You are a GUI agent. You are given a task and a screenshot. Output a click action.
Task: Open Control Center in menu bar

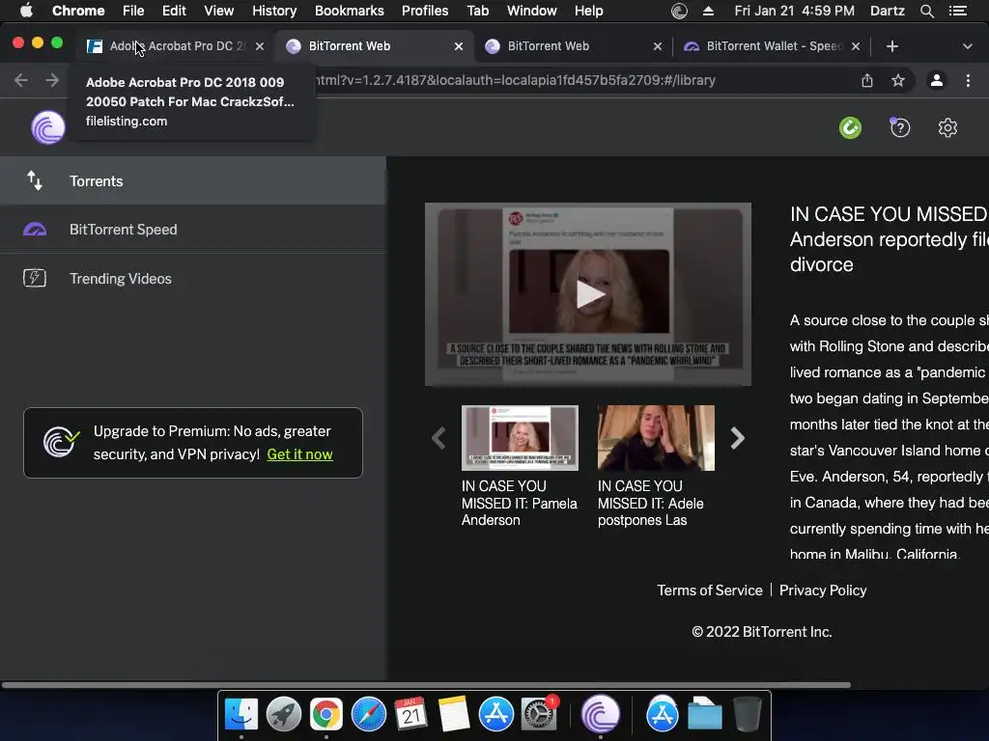coord(957,11)
